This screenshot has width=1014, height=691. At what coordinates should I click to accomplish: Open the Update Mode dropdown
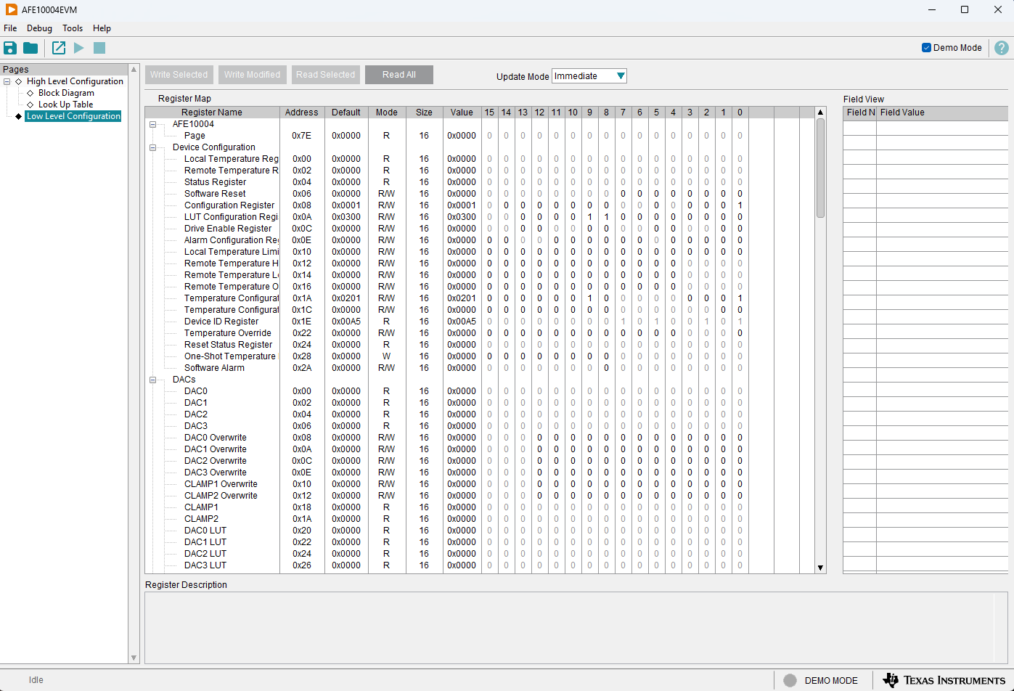point(589,76)
